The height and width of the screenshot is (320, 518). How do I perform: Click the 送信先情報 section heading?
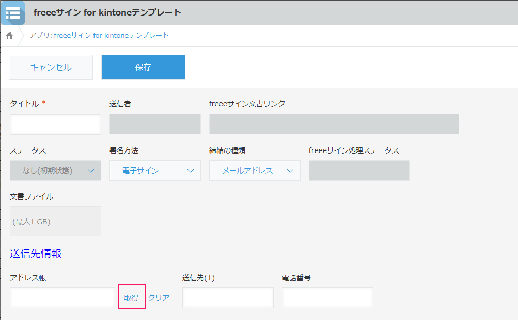click(36, 253)
